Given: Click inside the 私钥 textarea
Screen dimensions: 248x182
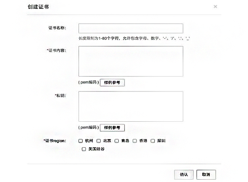Looking at the screenshot, I should coord(131,106).
